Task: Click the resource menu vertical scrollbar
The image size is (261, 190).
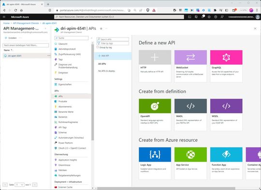Action: point(92,93)
